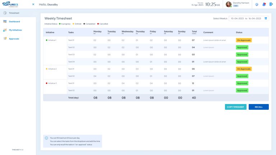
Task: Open notifications bell icon
Action: (x=264, y=4)
